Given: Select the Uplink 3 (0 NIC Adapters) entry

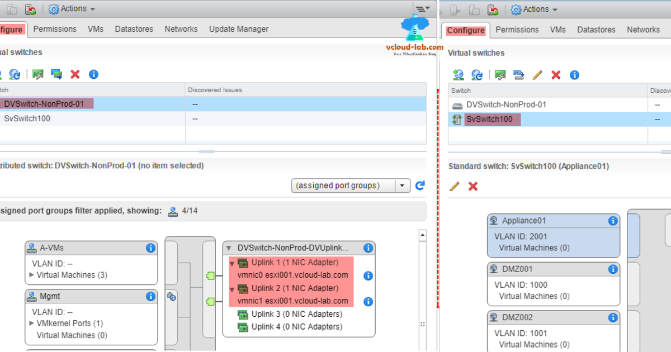Looking at the screenshot, I should click(296, 314).
